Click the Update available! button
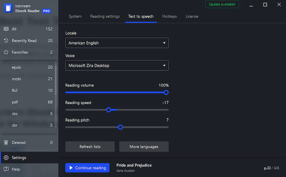 [222, 4]
